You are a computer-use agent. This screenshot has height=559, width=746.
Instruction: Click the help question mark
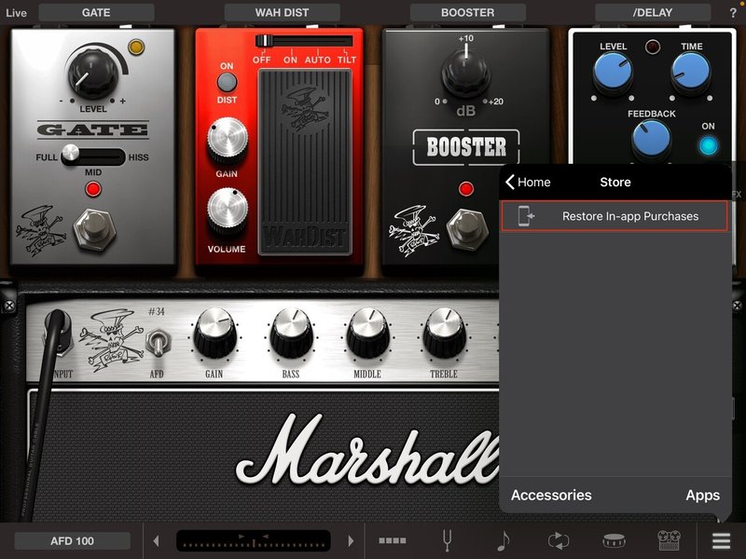coord(733,13)
